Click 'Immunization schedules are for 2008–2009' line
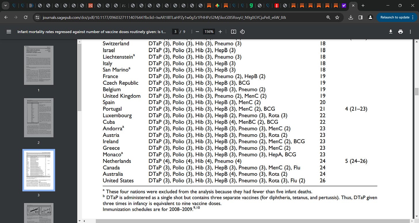 (x=151, y=209)
